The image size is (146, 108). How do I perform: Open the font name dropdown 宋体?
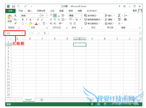pyautogui.click(x=39, y=16)
